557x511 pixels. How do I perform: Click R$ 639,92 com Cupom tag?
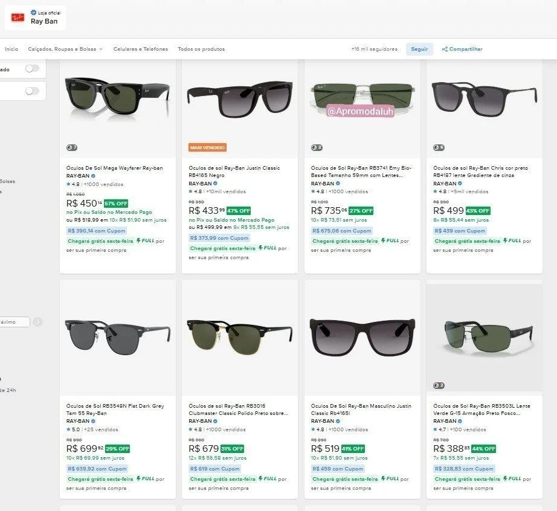(97, 469)
